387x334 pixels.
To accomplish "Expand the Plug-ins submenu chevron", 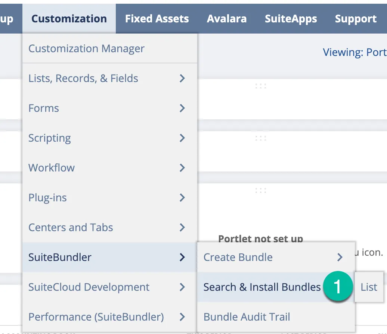I will (182, 198).
